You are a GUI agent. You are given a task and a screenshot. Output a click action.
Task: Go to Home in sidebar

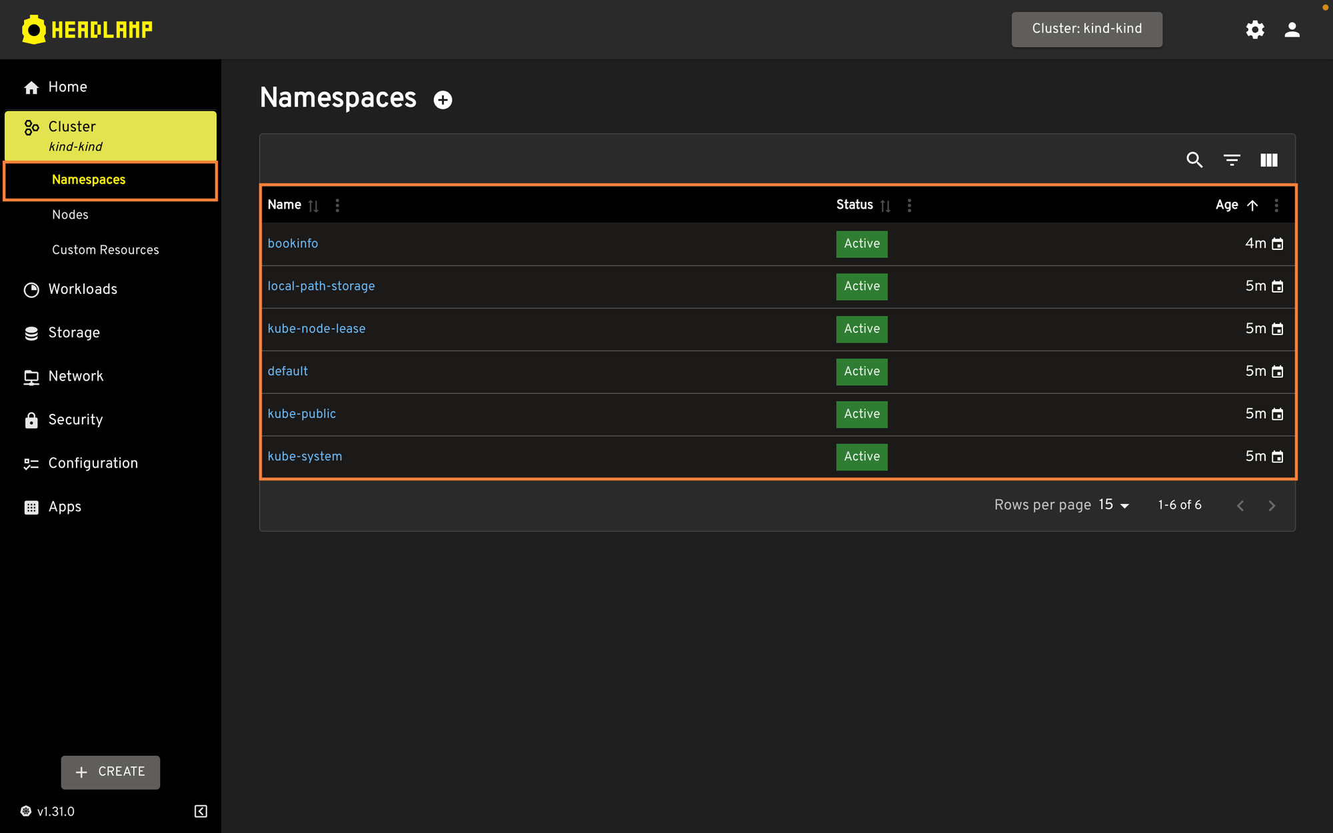click(111, 87)
